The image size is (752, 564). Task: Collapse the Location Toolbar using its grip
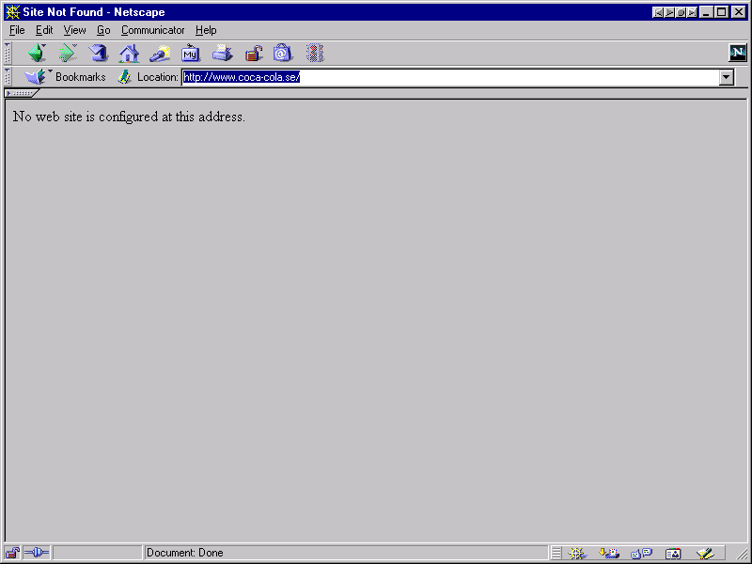tap(8, 77)
